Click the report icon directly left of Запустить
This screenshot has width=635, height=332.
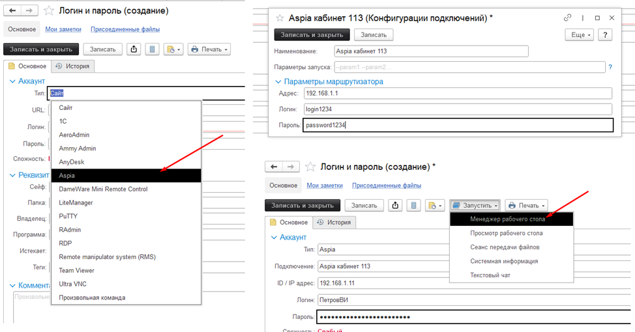point(434,206)
